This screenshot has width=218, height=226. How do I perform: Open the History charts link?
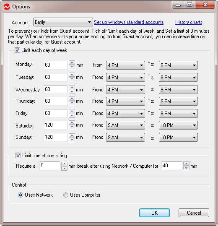(x=189, y=22)
